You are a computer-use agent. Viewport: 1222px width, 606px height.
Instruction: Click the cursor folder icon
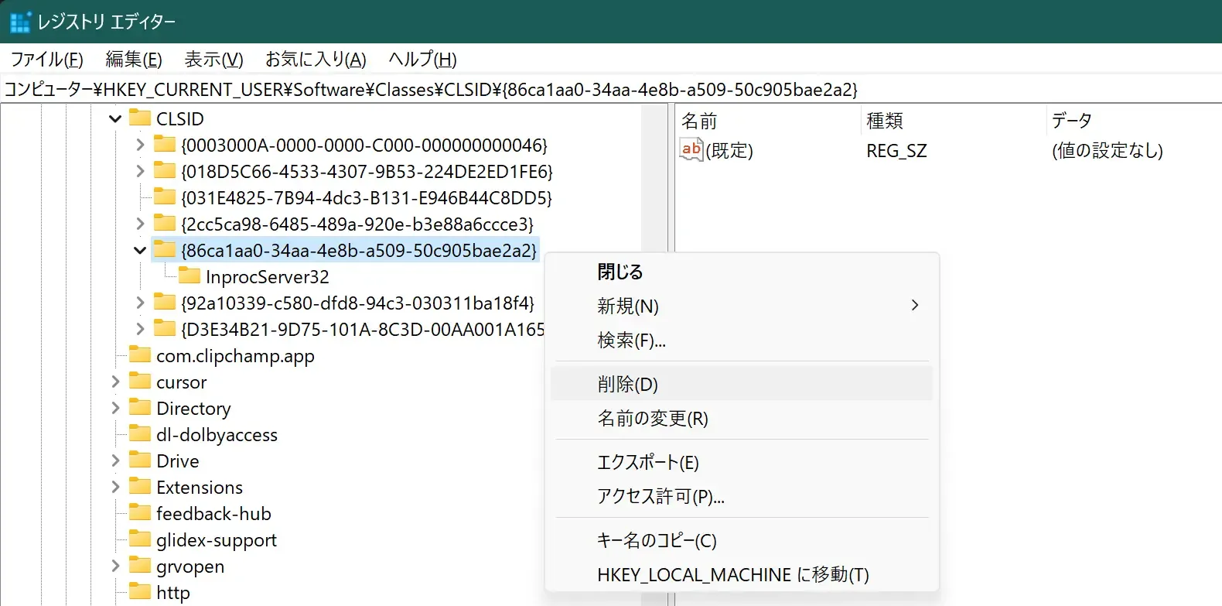pos(140,381)
